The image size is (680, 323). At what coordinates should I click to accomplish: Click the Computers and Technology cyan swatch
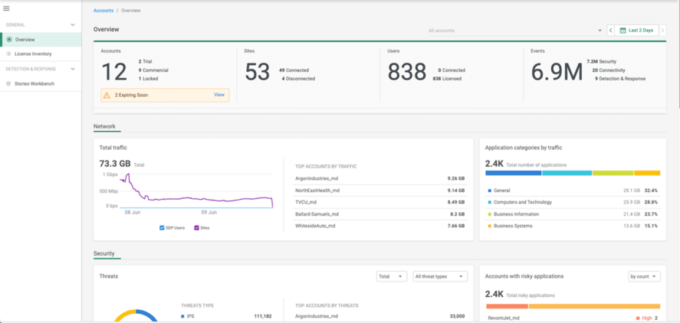click(489, 202)
